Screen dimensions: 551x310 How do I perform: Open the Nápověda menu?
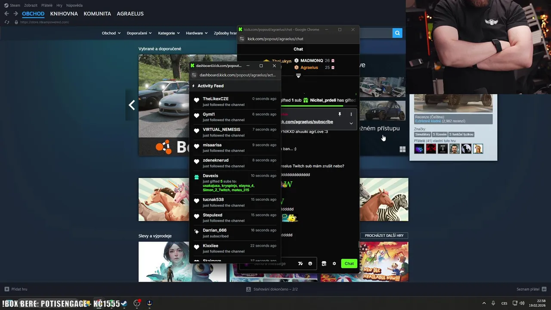point(74,5)
